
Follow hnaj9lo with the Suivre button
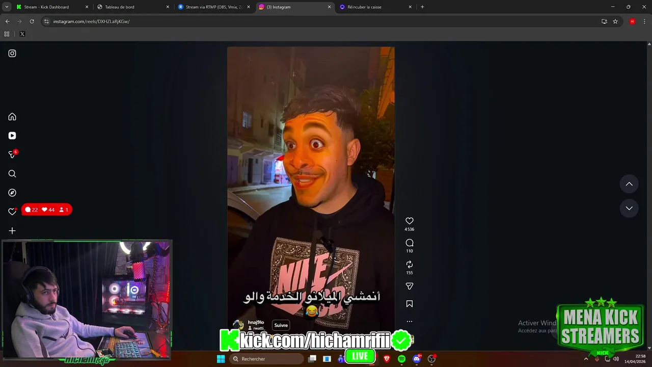(281, 325)
